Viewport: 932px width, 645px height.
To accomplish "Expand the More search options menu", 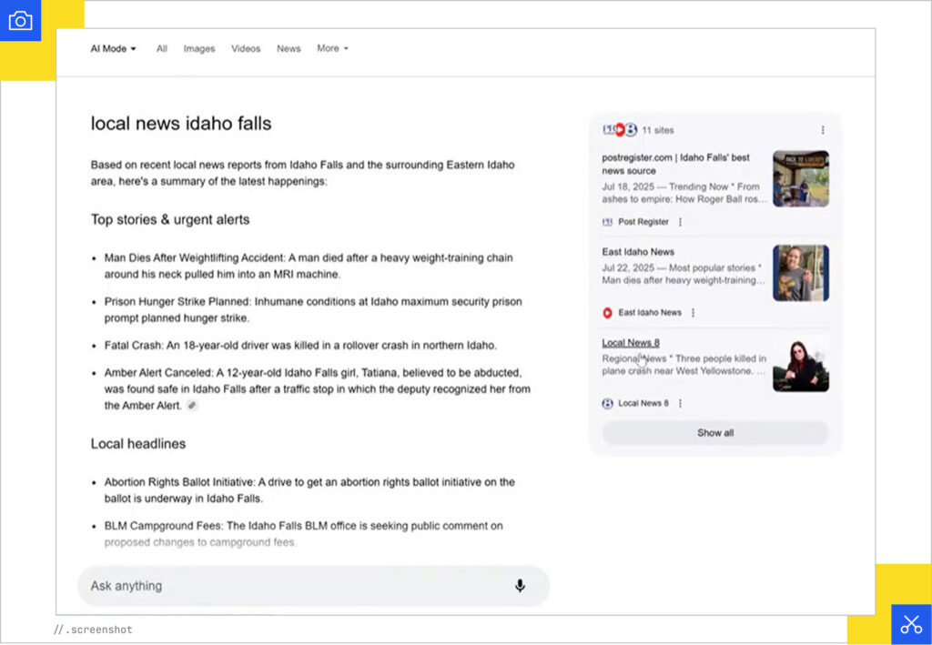I will tap(332, 48).
